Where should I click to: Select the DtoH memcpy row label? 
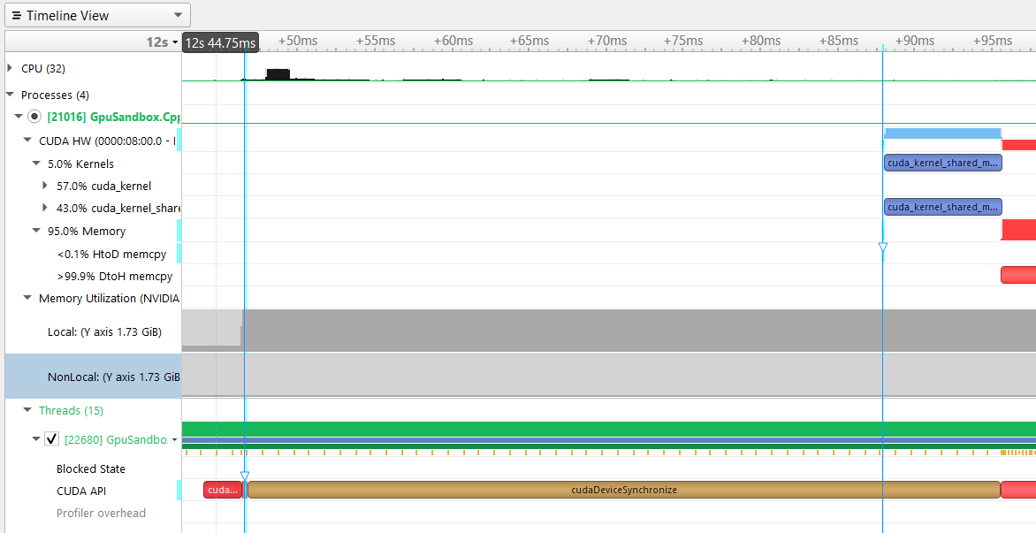(115, 276)
